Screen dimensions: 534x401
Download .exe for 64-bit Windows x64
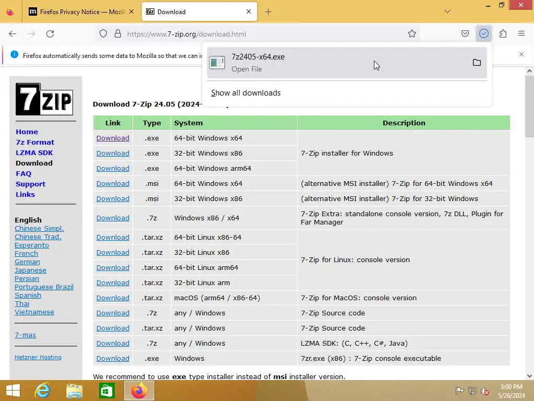[x=113, y=138]
